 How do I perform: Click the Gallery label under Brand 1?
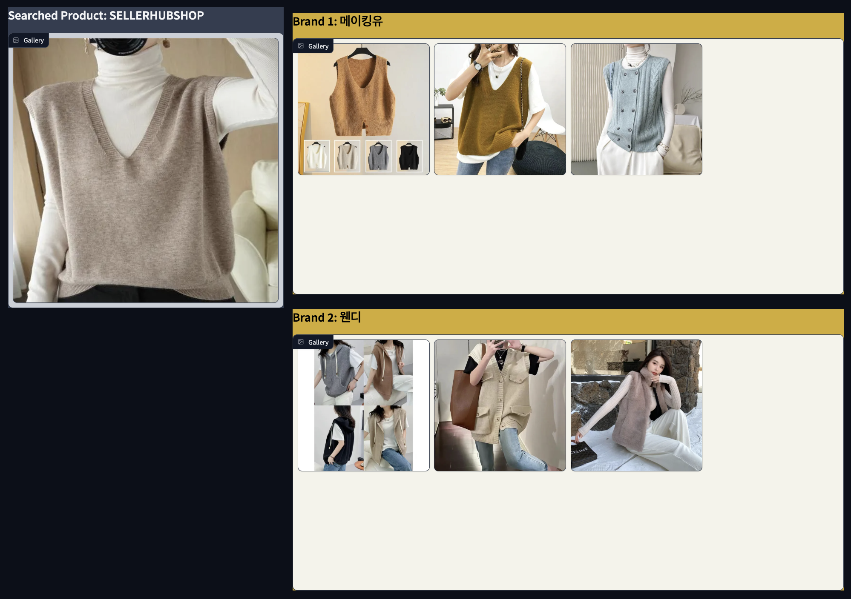tap(318, 46)
